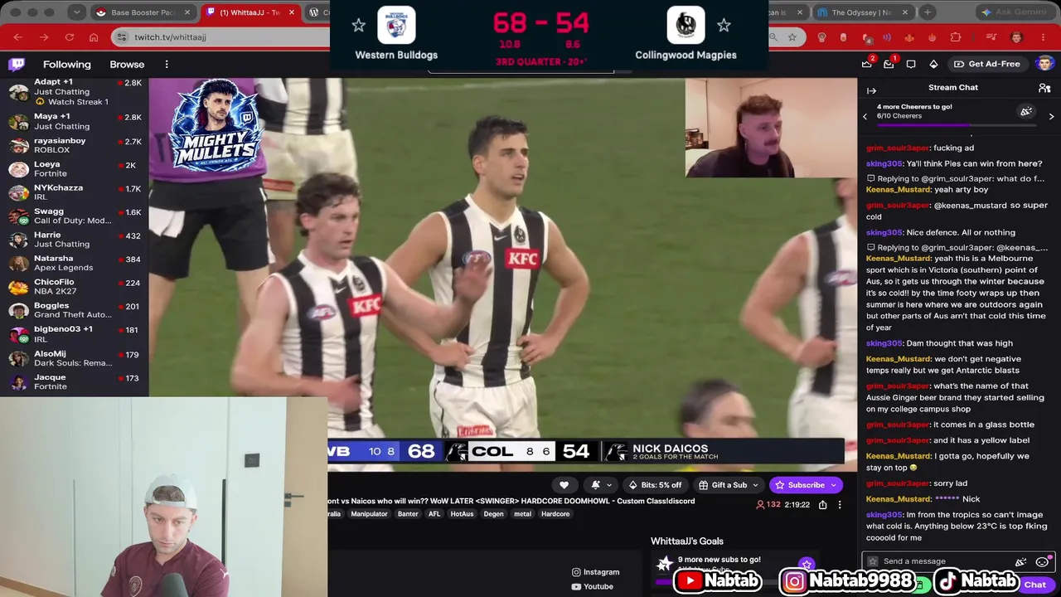Click the browser profile avatar icon

tap(1016, 37)
